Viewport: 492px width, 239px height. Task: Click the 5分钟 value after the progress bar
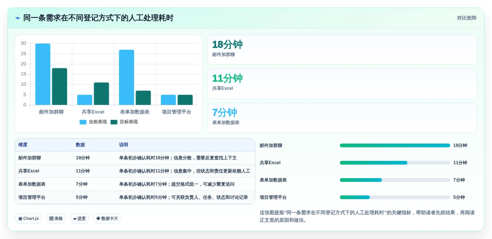coord(459,197)
